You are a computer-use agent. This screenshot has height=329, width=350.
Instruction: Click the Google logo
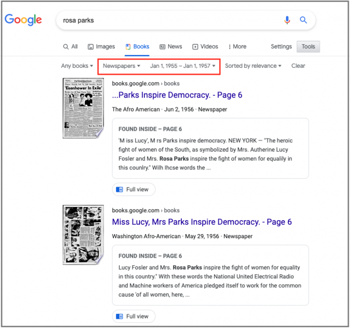coord(23,20)
